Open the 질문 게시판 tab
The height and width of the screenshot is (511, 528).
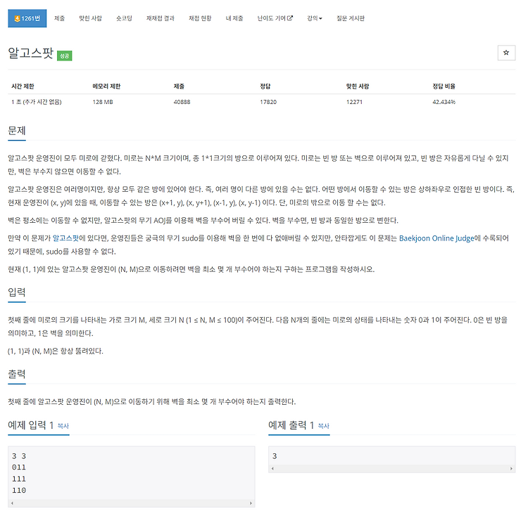[351, 18]
